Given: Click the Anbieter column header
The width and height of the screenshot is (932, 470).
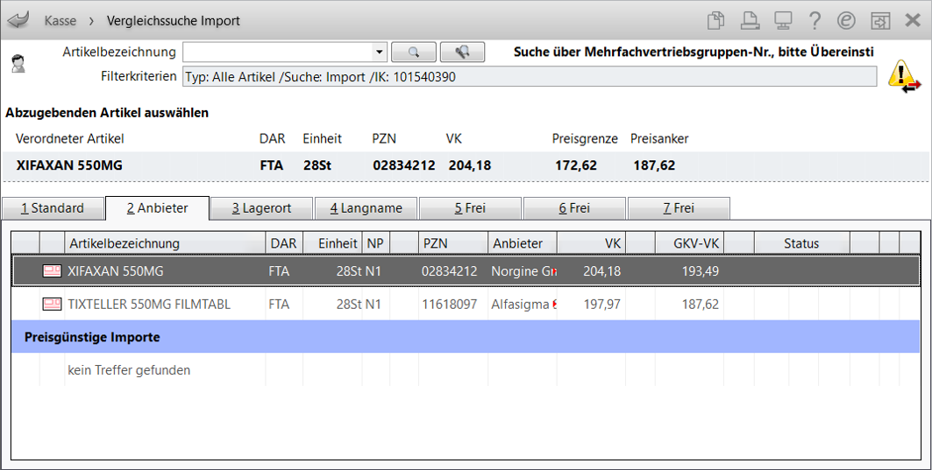Looking at the screenshot, I should pos(522,243).
